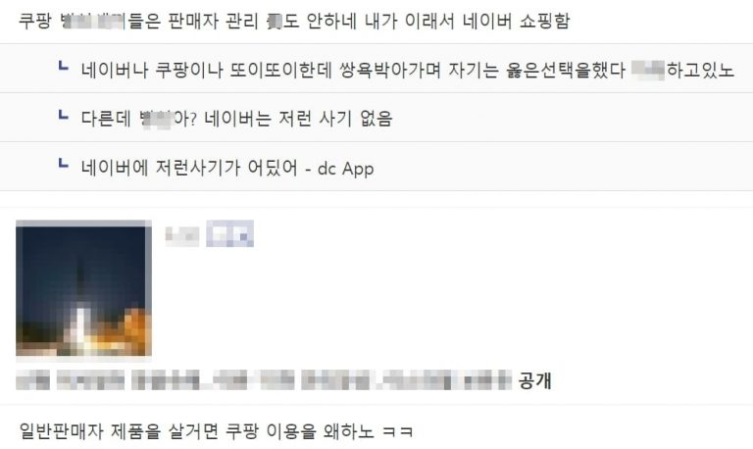Image resolution: width=753 pixels, height=449 pixels.
Task: Click blurred word before "하고있노" in first reply
Action: tap(648, 71)
